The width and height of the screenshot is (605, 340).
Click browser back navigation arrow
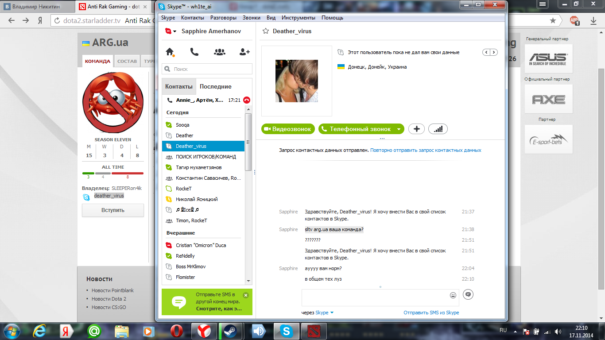pyautogui.click(x=12, y=21)
